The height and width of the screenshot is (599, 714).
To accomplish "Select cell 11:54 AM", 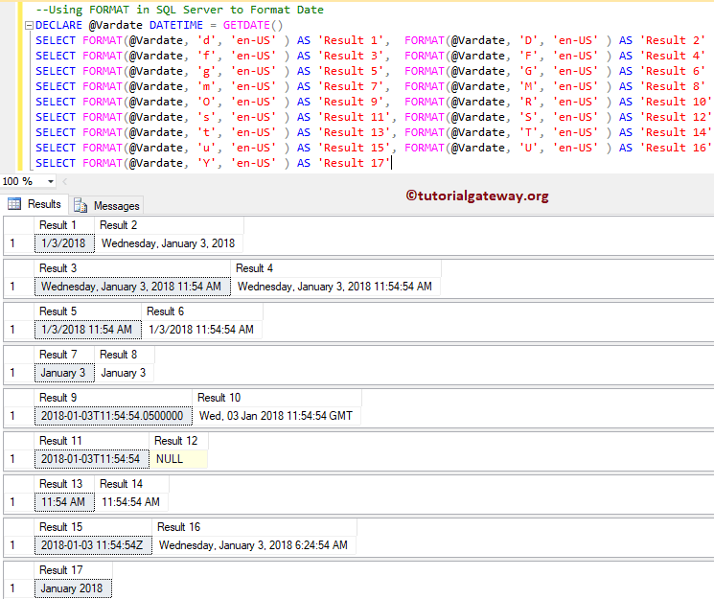I will click(64, 502).
